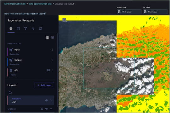Expand the AOI layer settings chevron
Image resolution: width=170 pixels, height=113 pixels.
(x=51, y=100)
